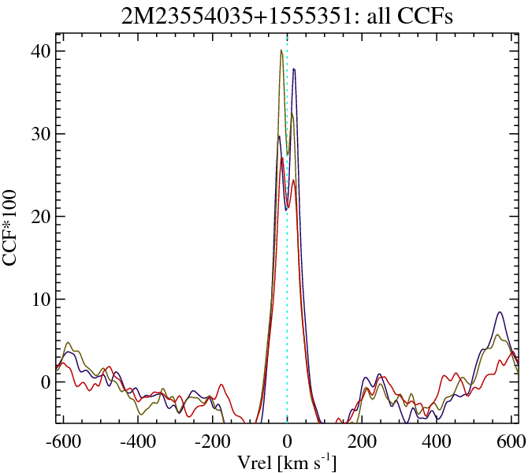Click the x-axis tick label "200"
This screenshot has height=473, width=532.
[x=363, y=440]
